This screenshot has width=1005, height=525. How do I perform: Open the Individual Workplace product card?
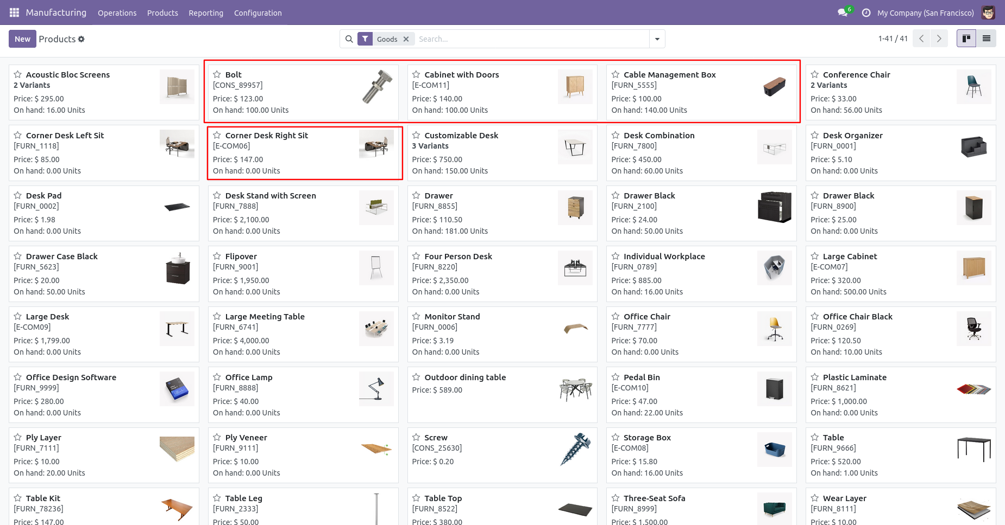tap(701, 274)
